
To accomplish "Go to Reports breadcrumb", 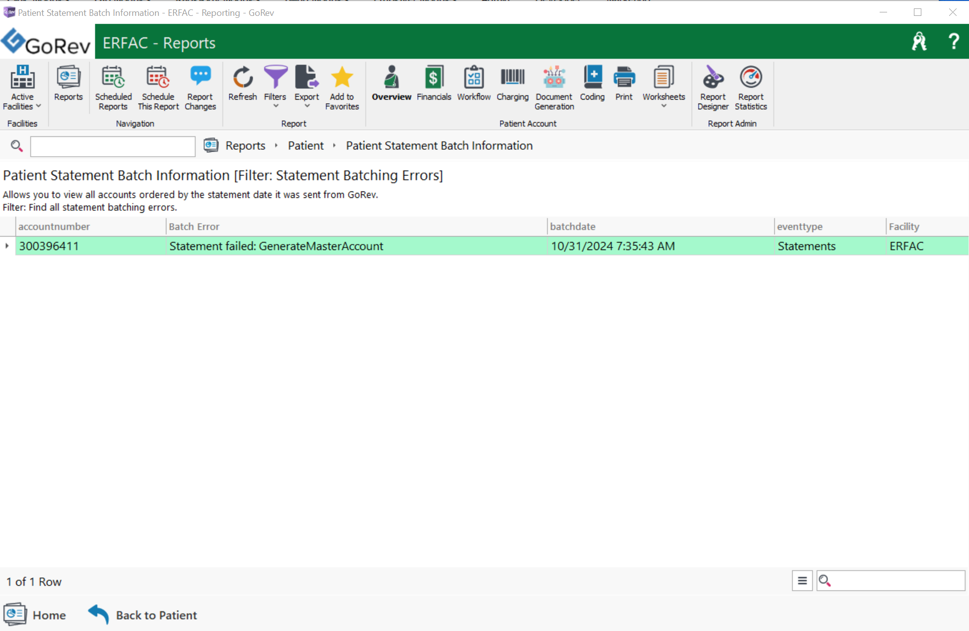I will [245, 146].
